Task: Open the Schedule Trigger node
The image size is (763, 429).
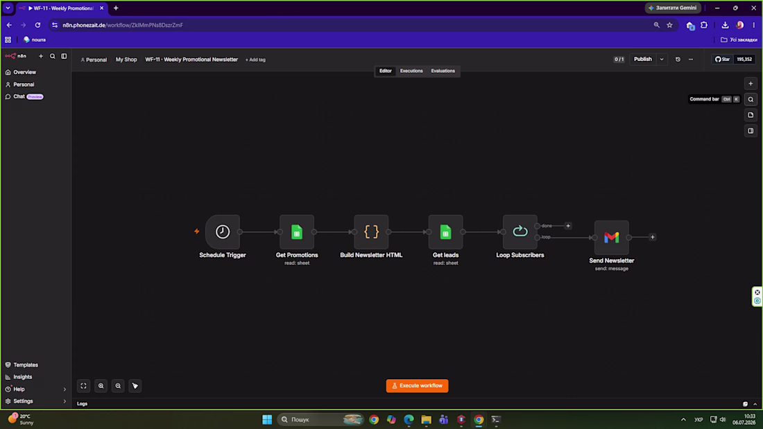Action: tap(223, 231)
